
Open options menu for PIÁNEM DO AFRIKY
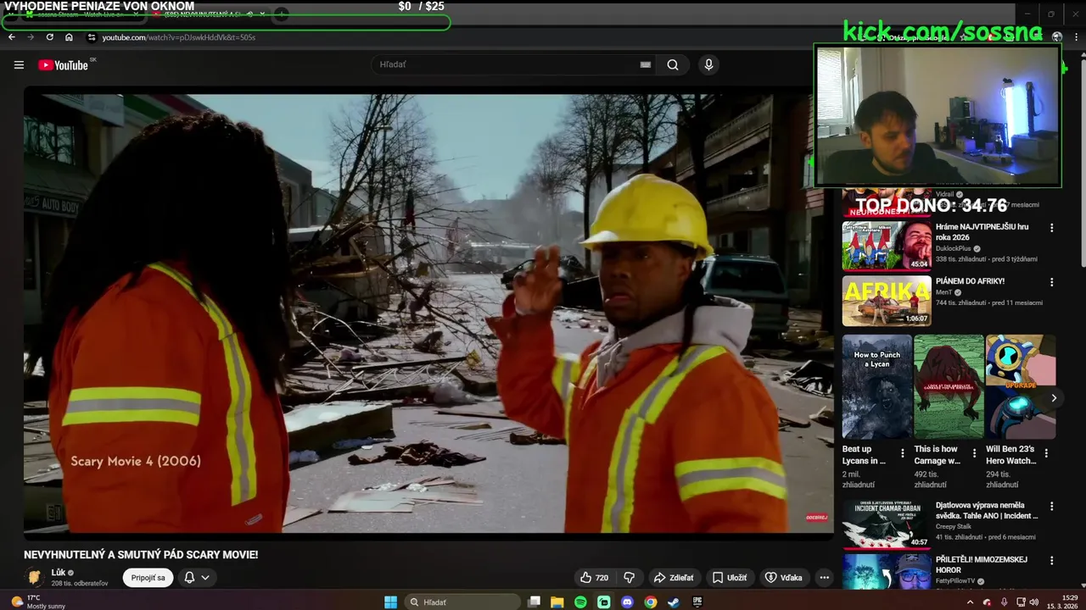(1052, 282)
